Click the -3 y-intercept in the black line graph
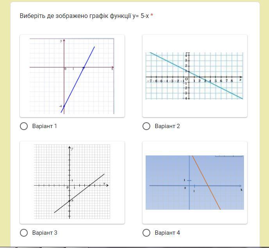The image size is (269, 248). 69,201
